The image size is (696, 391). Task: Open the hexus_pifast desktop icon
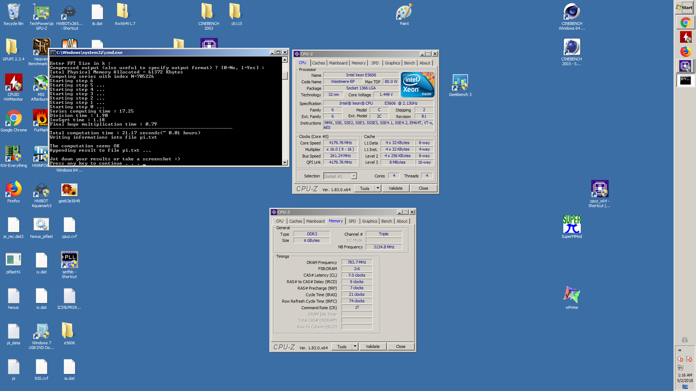click(x=41, y=227)
